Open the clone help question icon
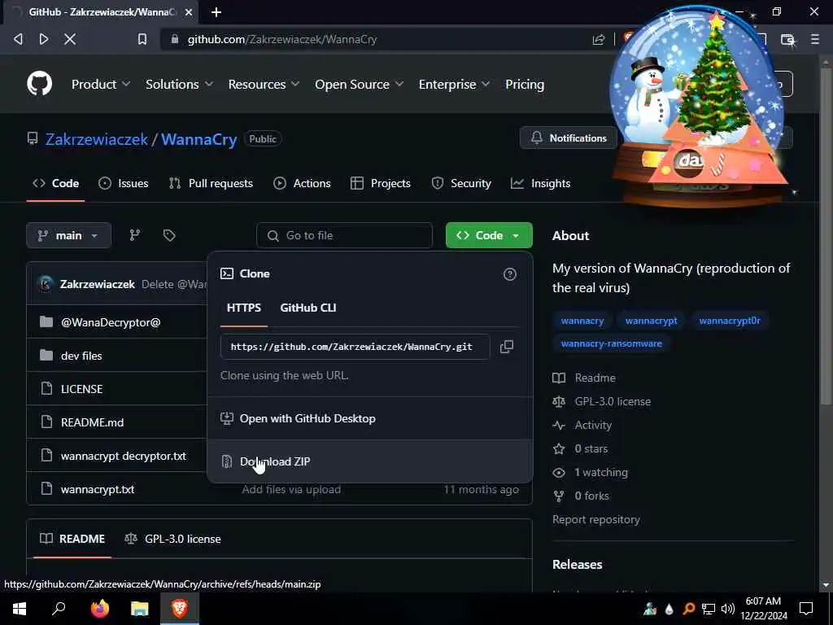The height and width of the screenshot is (625, 833). [x=509, y=274]
